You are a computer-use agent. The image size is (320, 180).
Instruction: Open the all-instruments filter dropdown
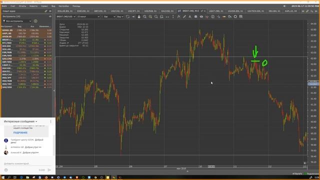17,21
